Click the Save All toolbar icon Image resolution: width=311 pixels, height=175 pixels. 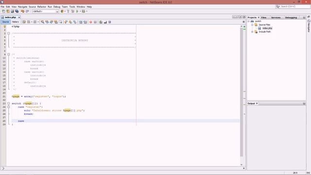tap(17, 11)
